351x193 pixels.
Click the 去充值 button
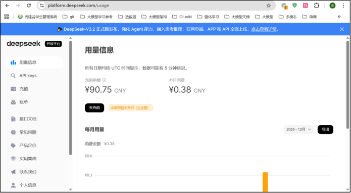coord(94,108)
